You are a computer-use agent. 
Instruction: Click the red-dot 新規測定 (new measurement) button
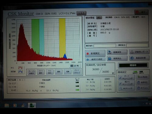(95, 54)
